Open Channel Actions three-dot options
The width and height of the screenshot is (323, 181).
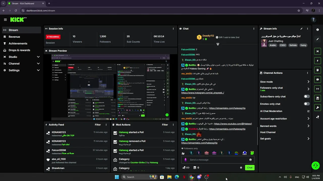click(x=307, y=73)
